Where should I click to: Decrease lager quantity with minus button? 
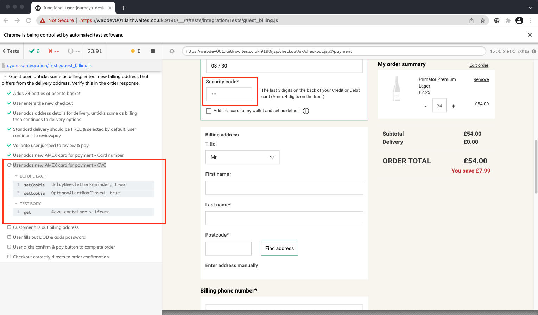click(425, 106)
